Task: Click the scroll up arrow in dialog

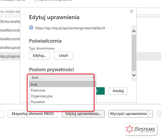Action: (134, 31)
